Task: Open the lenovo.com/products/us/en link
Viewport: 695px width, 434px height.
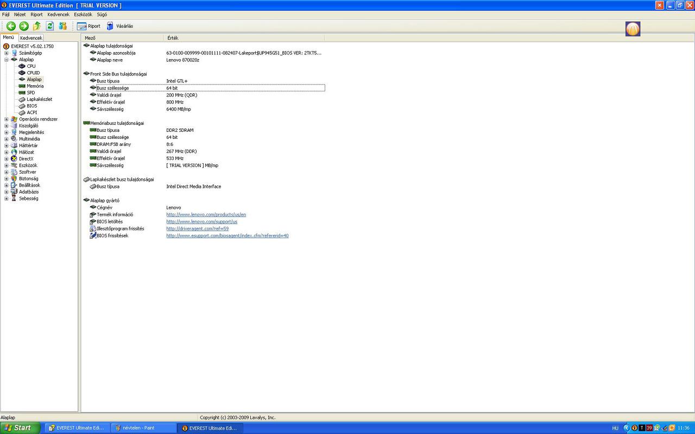Action: coord(206,215)
